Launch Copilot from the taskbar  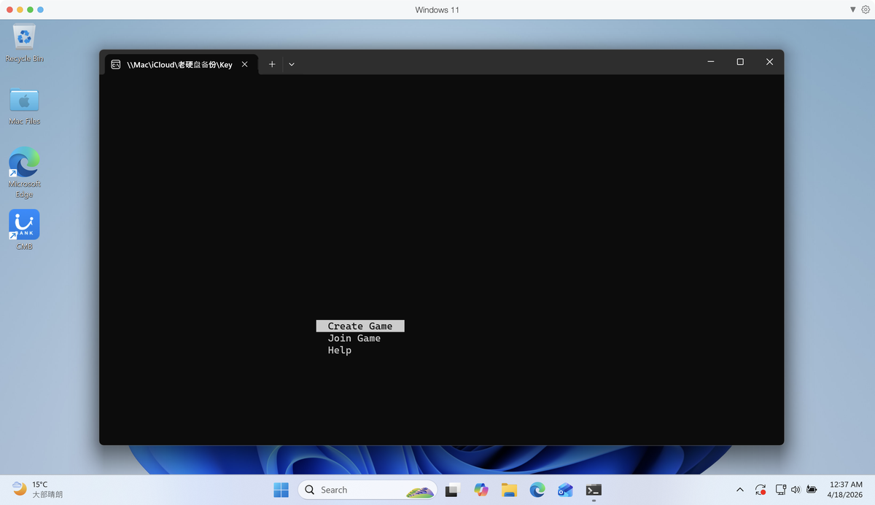[x=481, y=490]
